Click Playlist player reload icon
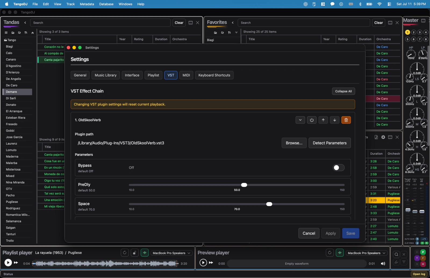This screenshot has height=278, width=430. 124,253
